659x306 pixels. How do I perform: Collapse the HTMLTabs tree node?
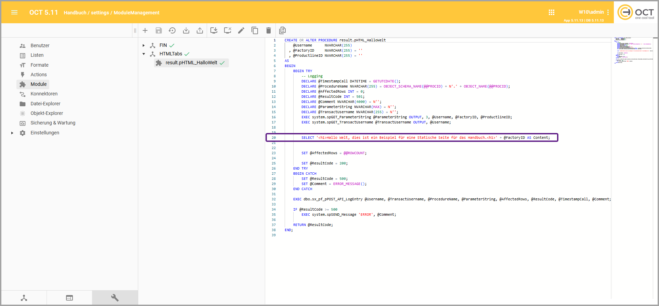click(144, 54)
